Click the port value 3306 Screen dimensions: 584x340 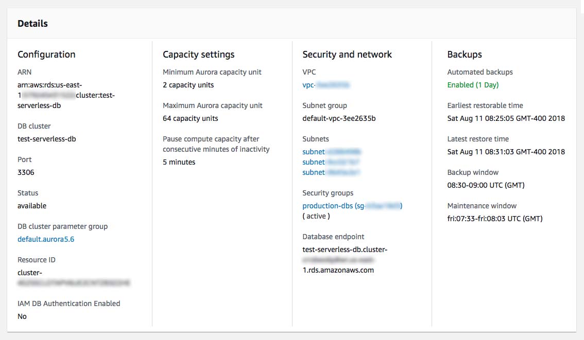pos(26,172)
